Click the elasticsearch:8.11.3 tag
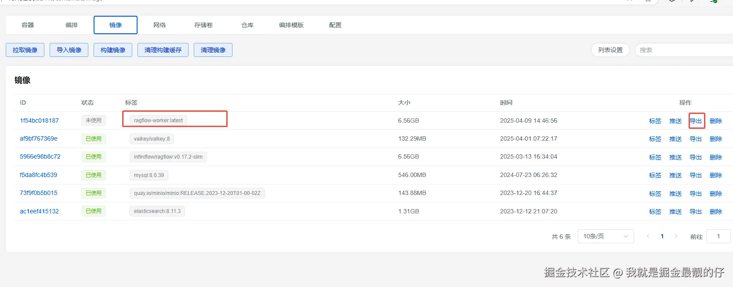This screenshot has width=733, height=287. click(x=157, y=211)
